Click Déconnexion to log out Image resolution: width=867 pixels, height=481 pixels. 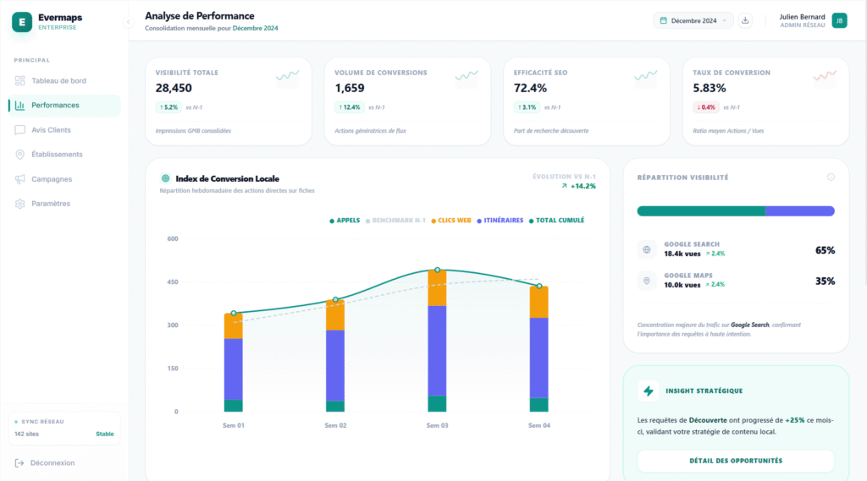(x=52, y=462)
